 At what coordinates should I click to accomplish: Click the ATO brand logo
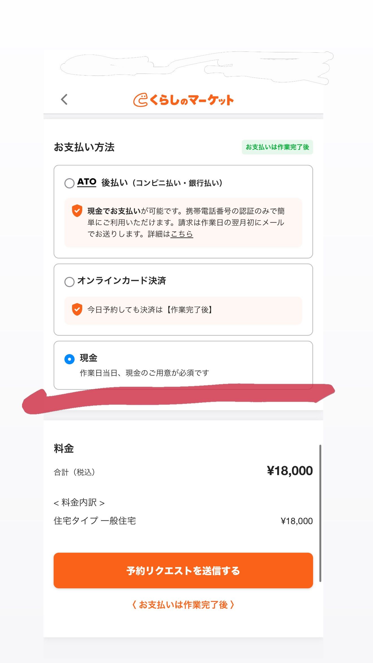click(87, 182)
